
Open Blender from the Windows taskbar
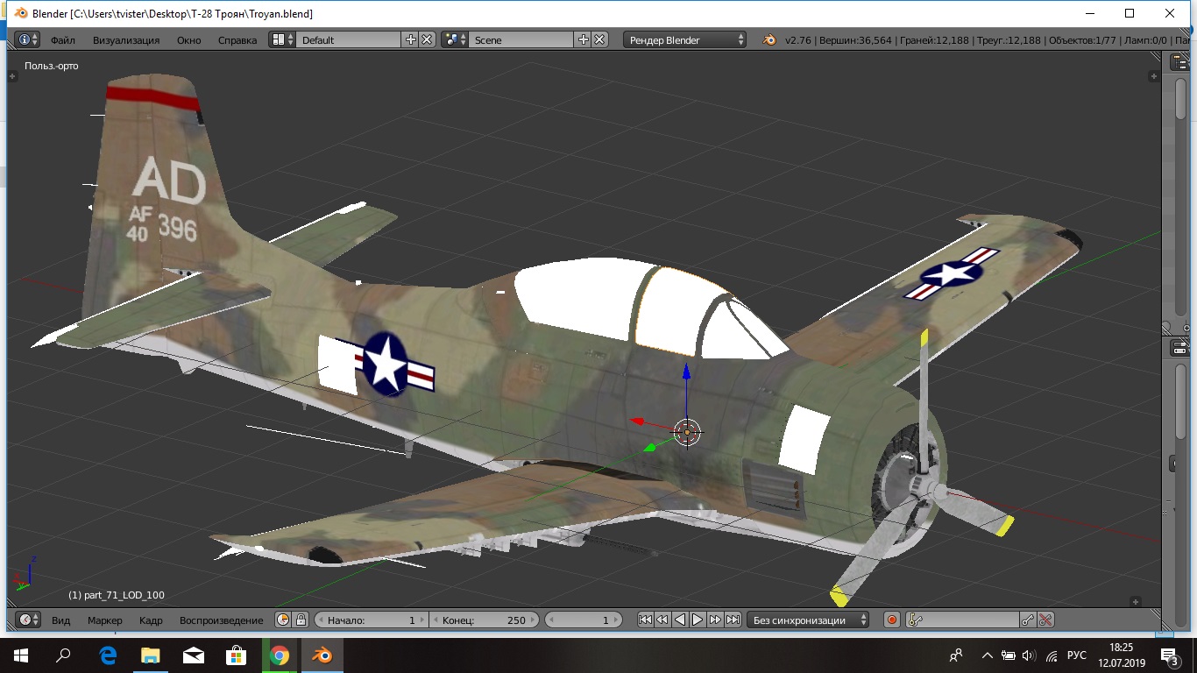[322, 655]
